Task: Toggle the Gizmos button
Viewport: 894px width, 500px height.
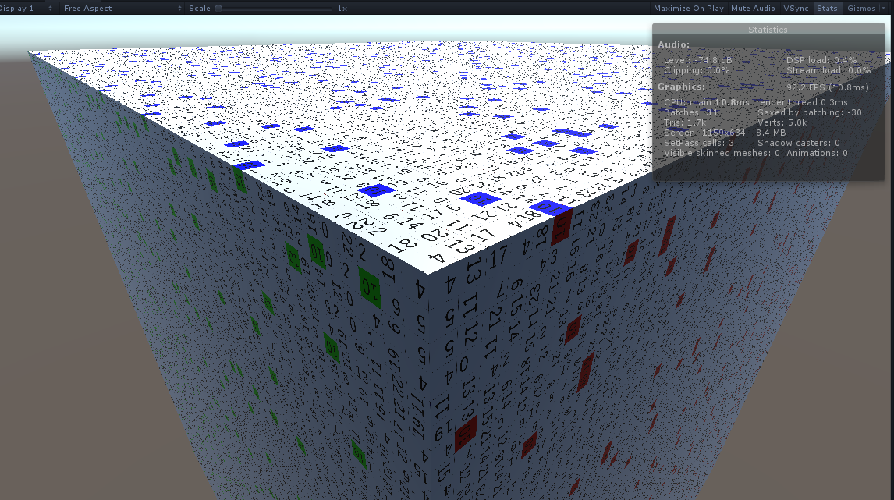Action: (861, 8)
